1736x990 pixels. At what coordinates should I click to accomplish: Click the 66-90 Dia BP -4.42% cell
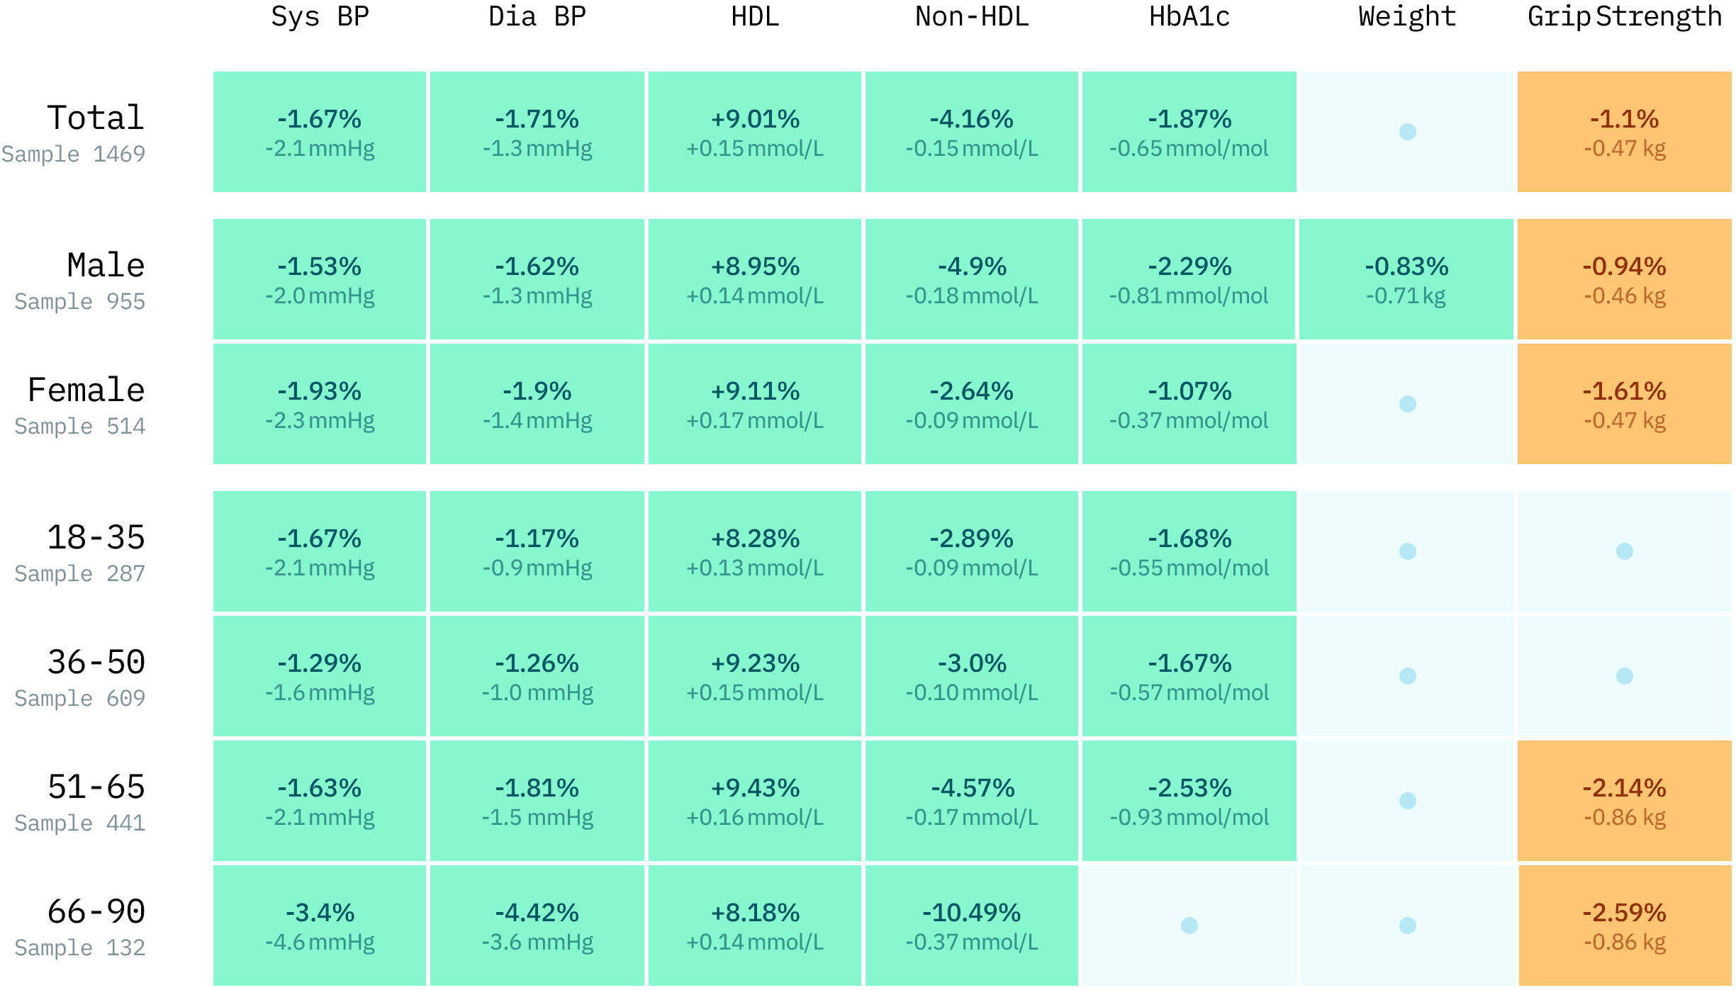(x=537, y=926)
